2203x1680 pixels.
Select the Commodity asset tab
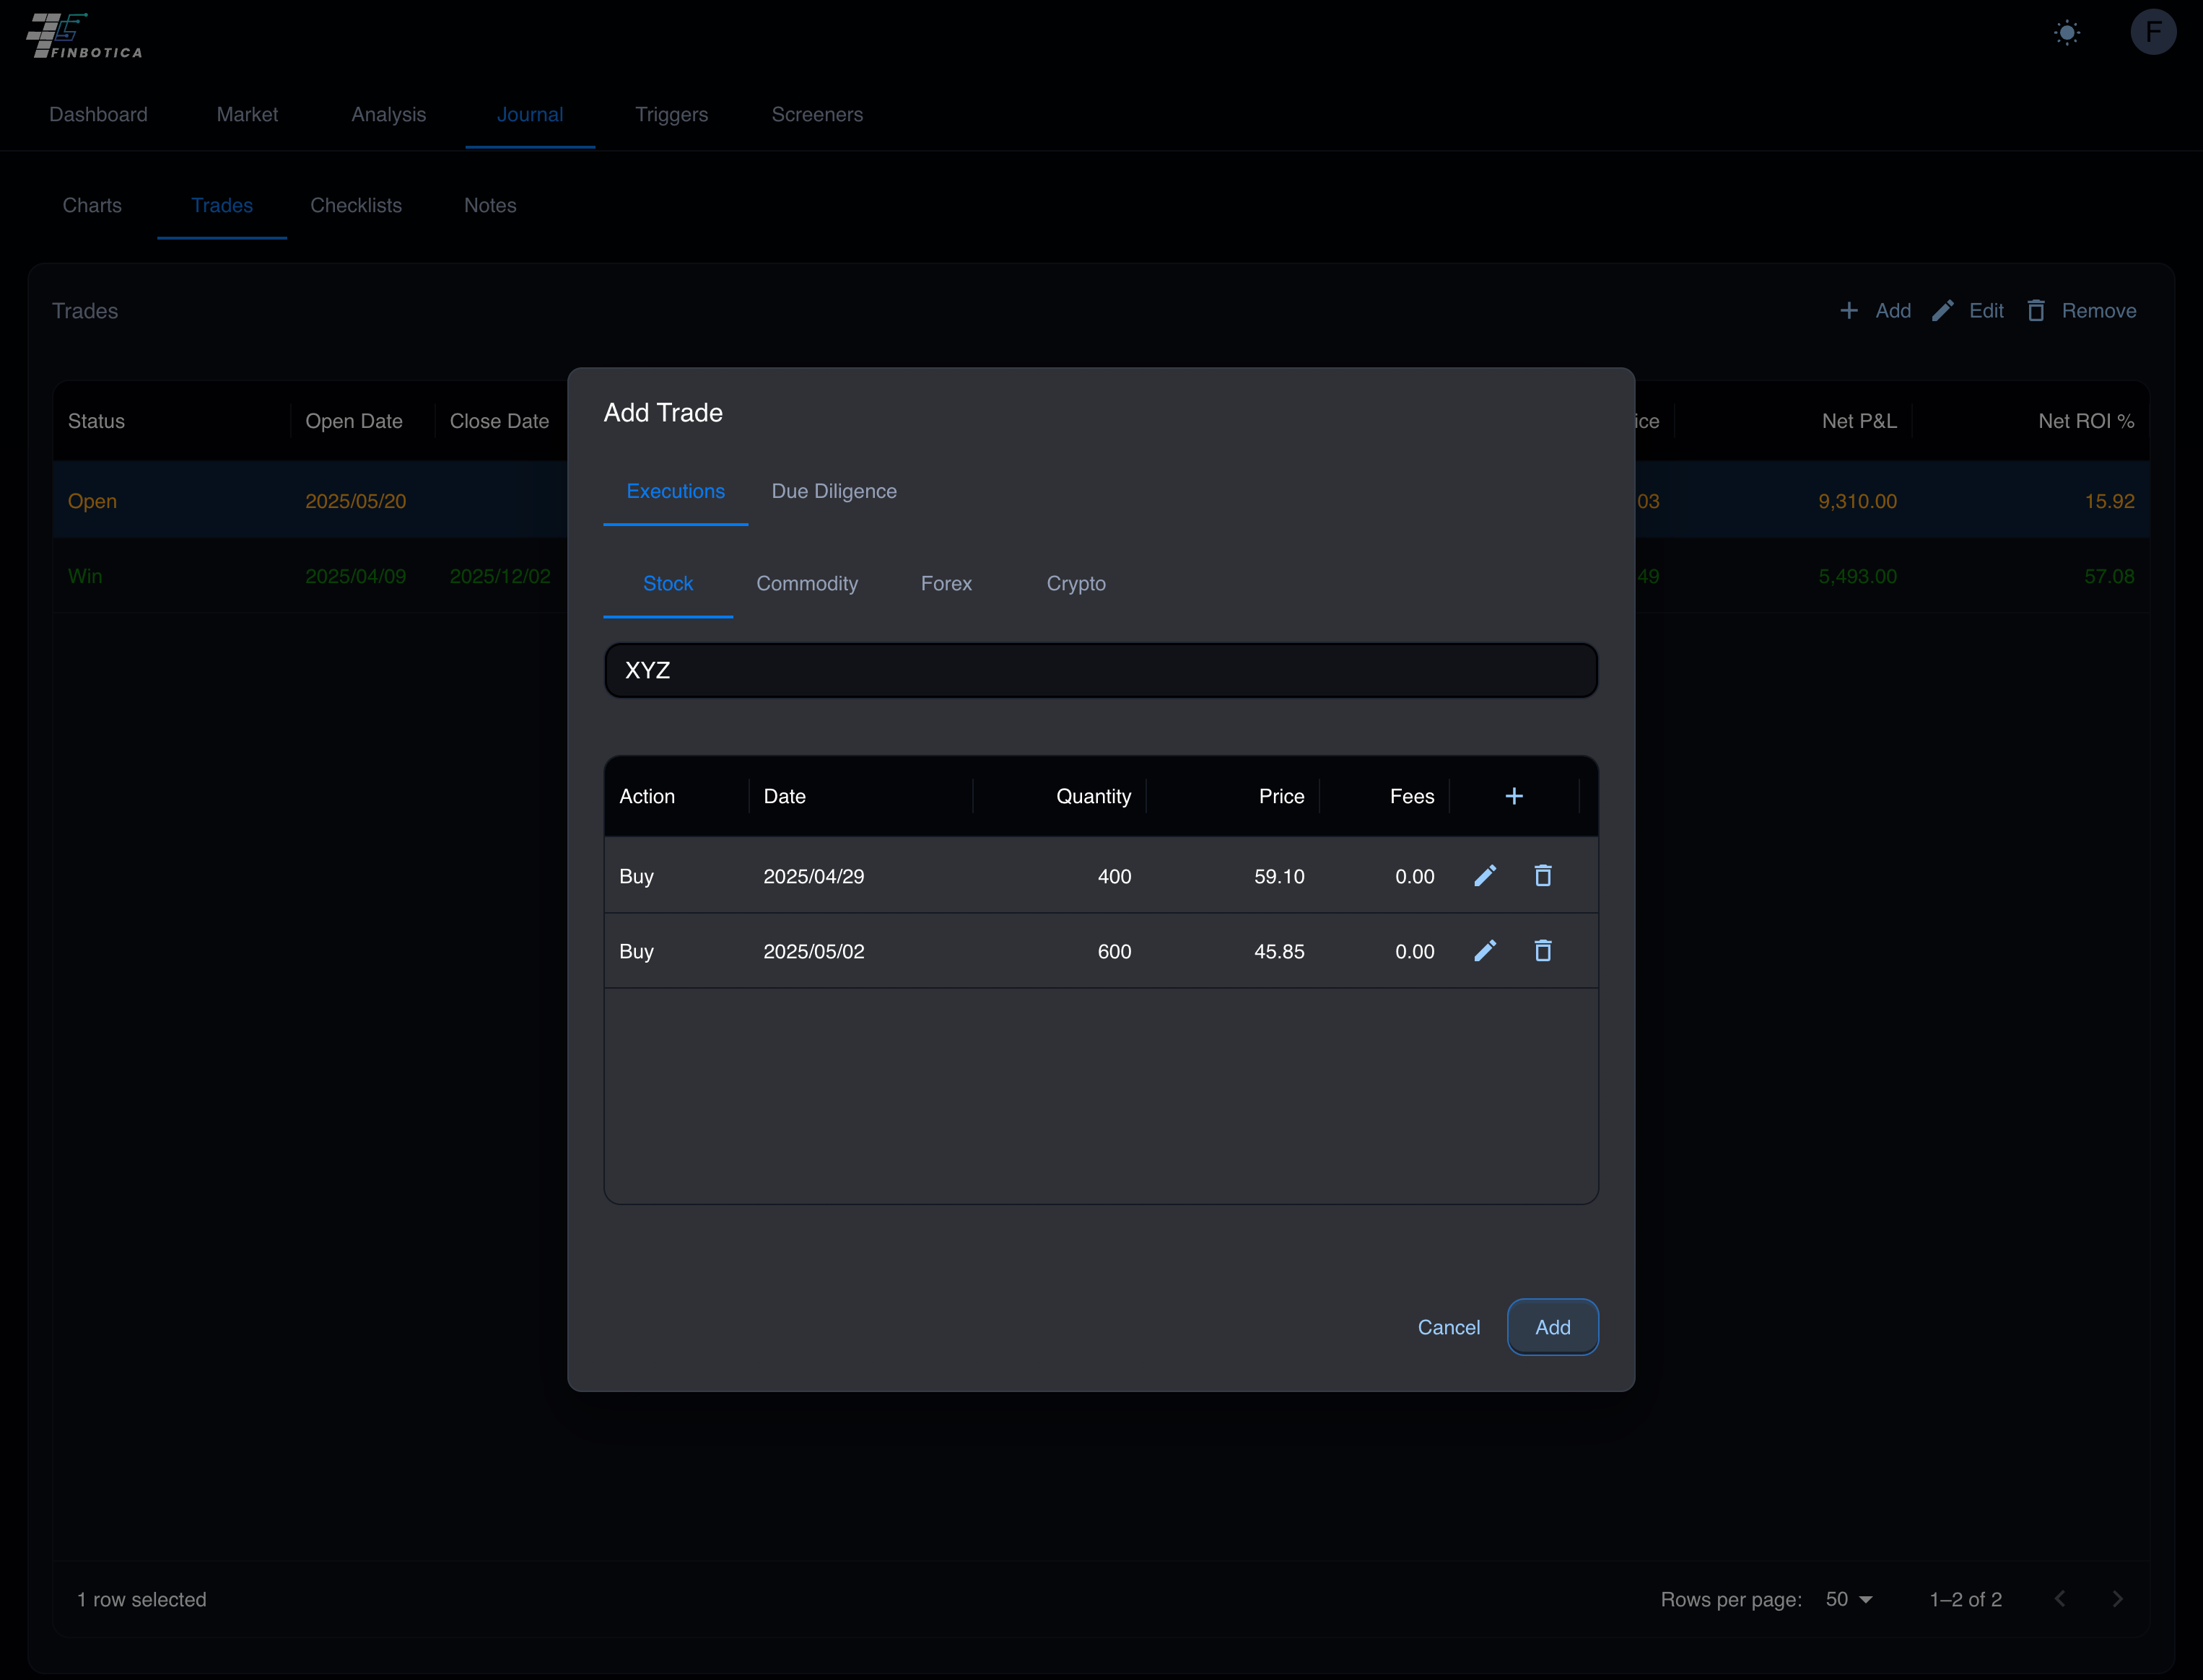tap(807, 583)
